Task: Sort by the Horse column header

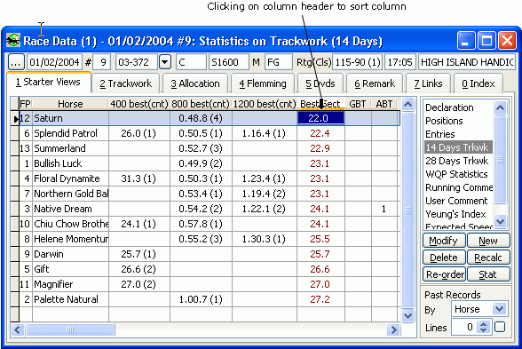Action: coord(70,104)
